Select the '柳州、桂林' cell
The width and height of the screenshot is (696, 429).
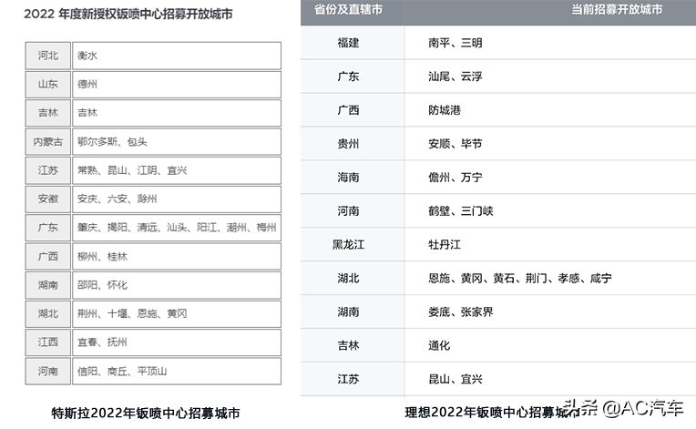point(177,257)
